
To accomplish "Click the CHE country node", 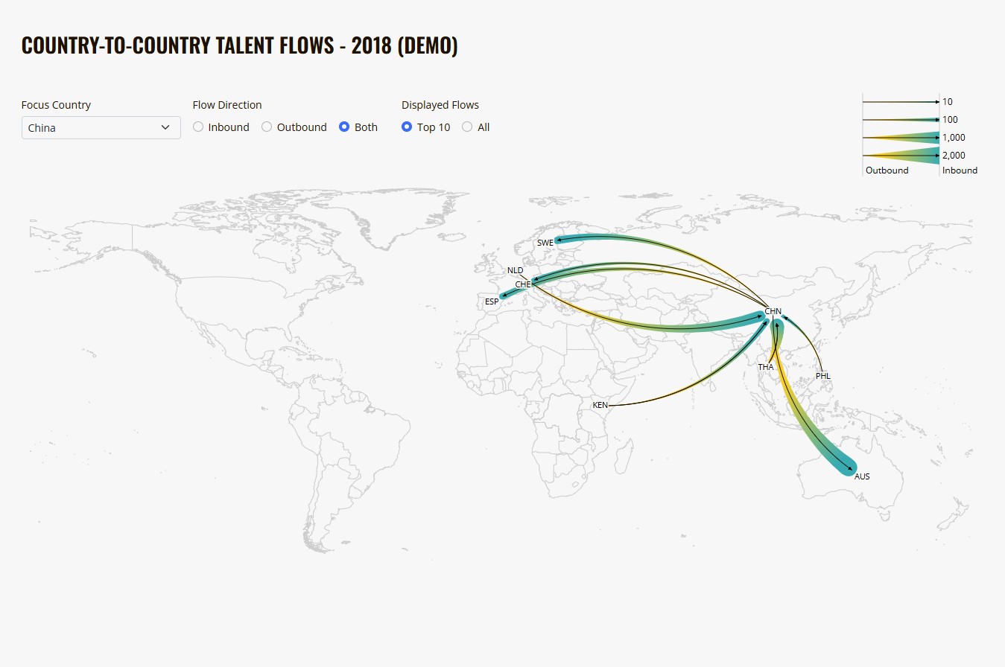I will click(x=523, y=284).
